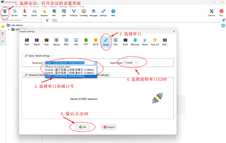226x143 pixels.
Task: Open the Help menu
Action: click(82, 6)
